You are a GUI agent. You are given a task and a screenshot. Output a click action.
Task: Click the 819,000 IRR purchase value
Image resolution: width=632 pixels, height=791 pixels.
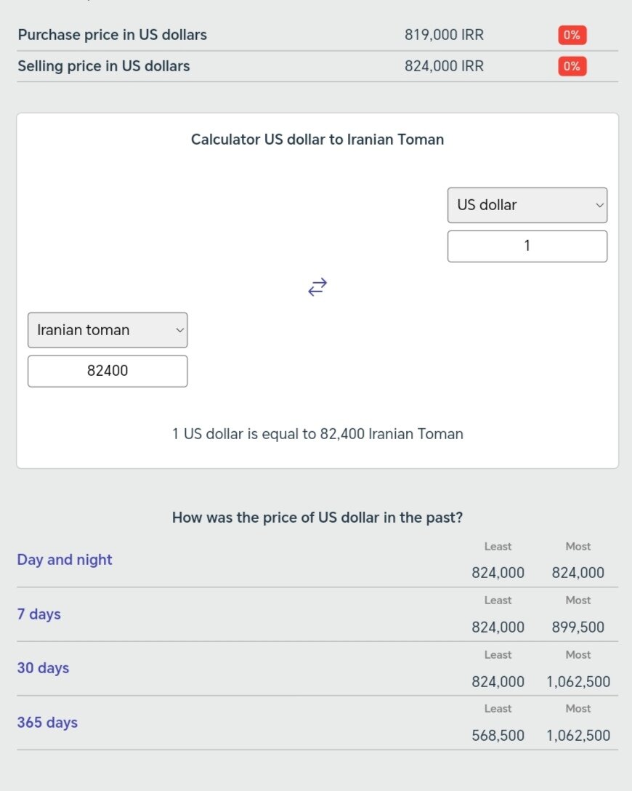(444, 35)
